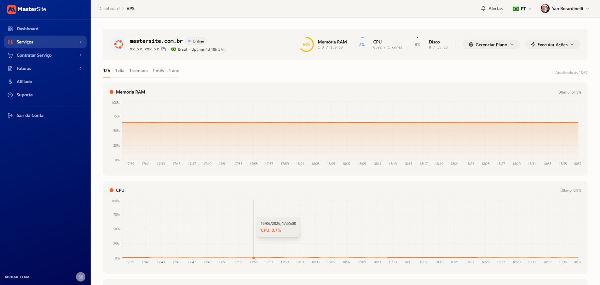Click the Serviços layers icon
600x285 pixels.
[x=10, y=42]
